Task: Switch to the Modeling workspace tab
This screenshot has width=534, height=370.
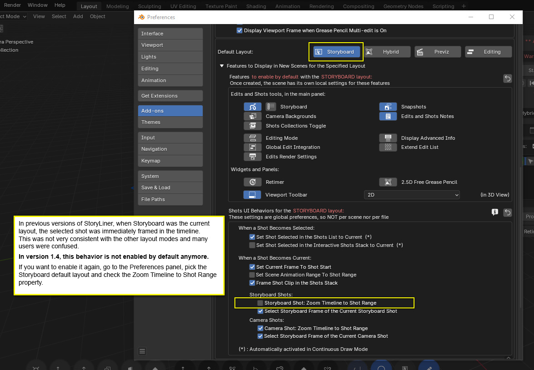Action: [118, 6]
